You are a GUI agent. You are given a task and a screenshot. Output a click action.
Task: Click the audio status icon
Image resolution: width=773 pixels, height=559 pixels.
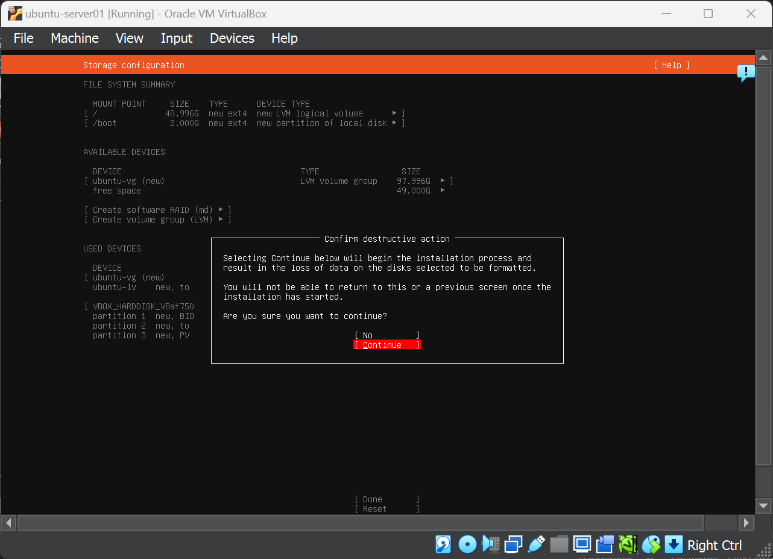pos(490,545)
